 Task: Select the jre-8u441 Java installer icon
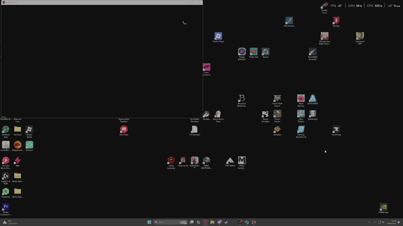6,146
